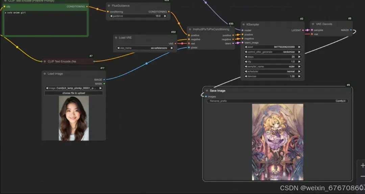Increase guidance with the right arrow
Screen dimensions: 365x194
tap(165, 16)
